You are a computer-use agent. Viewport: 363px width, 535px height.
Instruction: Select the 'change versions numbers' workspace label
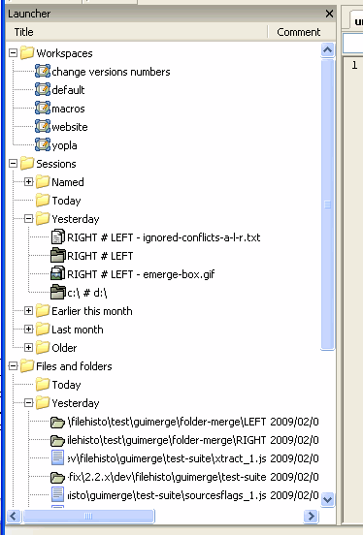[x=111, y=72]
